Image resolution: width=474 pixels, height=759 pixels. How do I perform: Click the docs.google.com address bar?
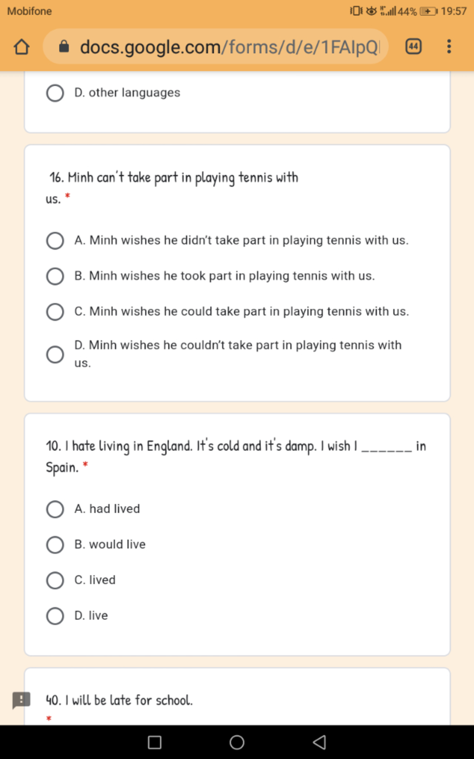pyautogui.click(x=216, y=46)
